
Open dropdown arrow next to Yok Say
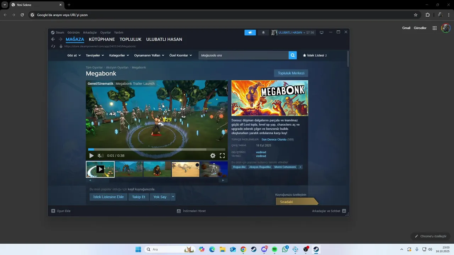pos(173,197)
